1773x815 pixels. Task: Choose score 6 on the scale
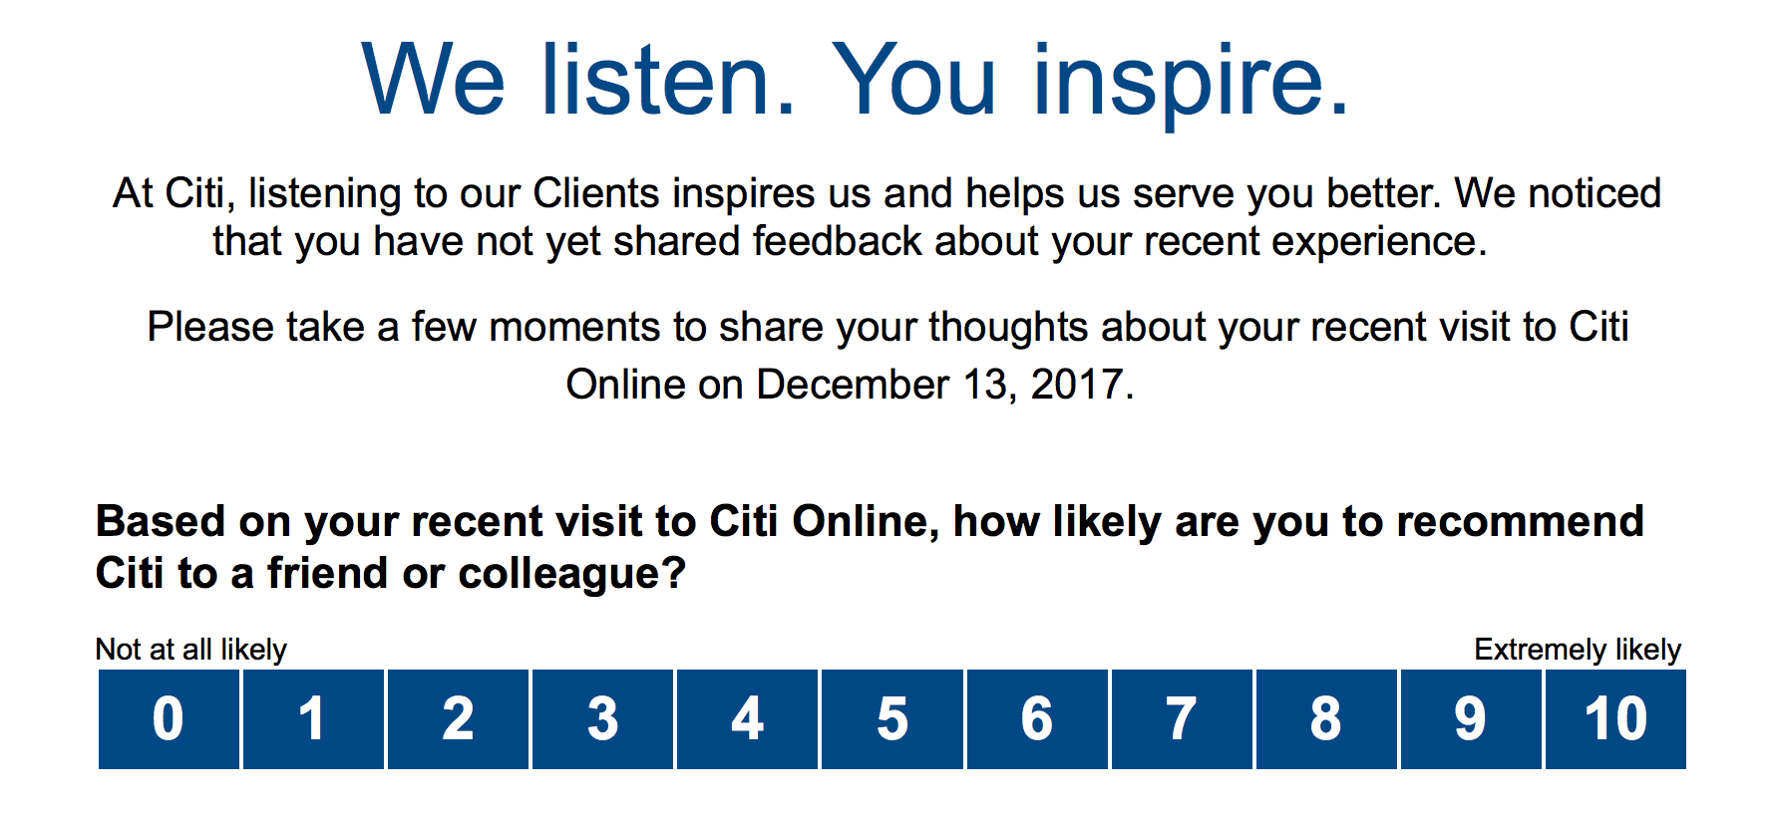coord(1037,719)
